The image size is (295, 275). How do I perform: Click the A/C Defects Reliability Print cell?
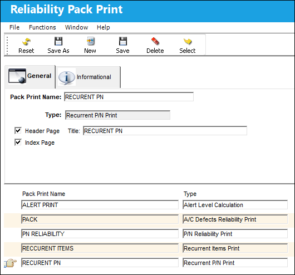(235, 219)
